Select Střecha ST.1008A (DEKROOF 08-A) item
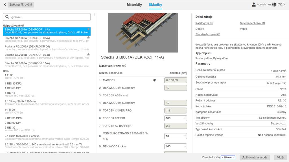Screen dimensions: 289x162 [47, 39]
